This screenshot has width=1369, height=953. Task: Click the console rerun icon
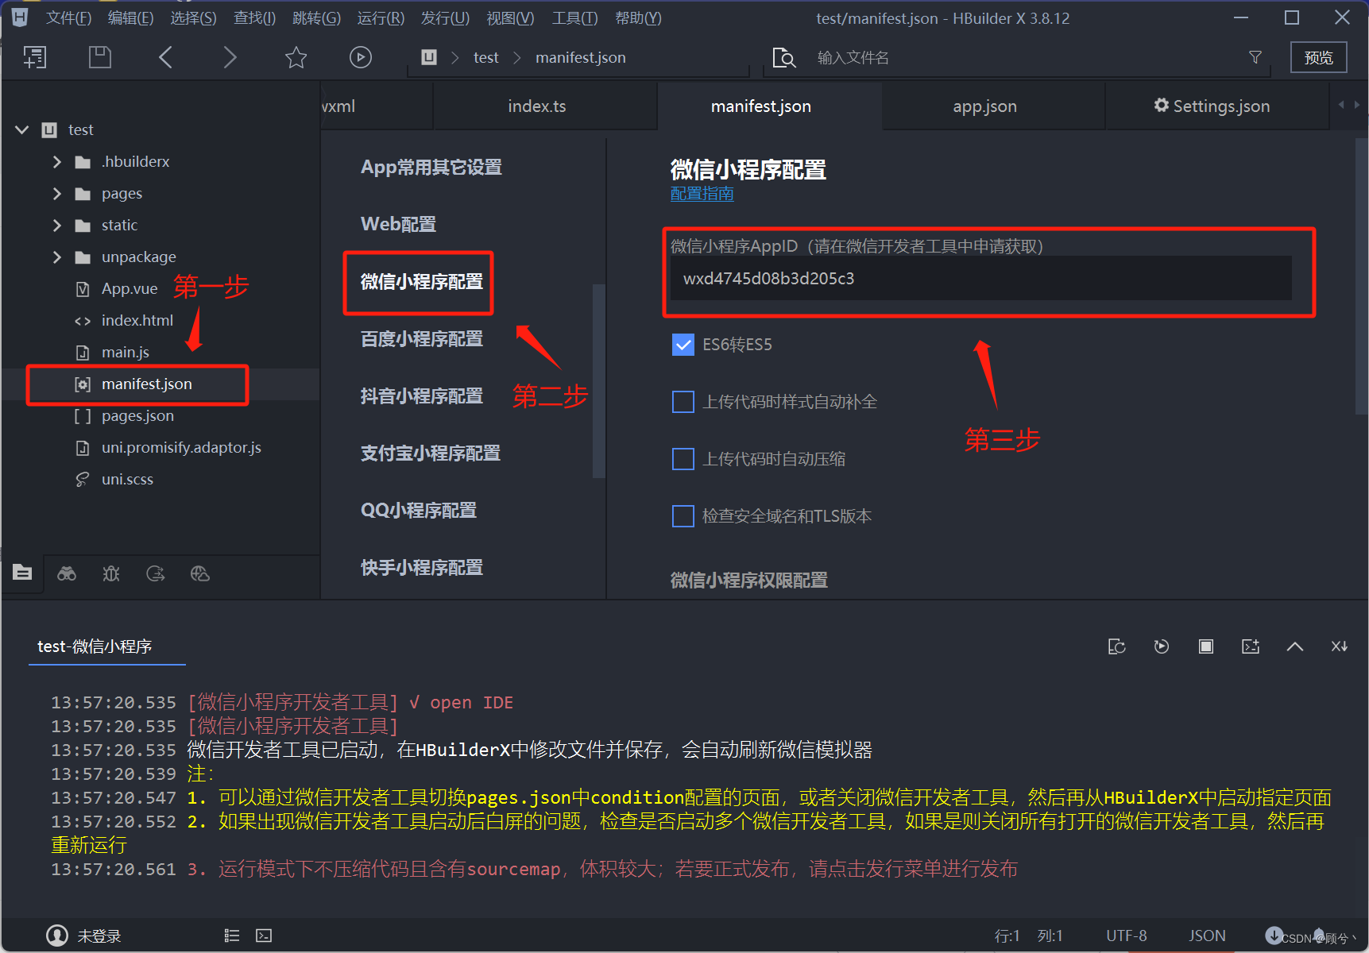click(x=1117, y=646)
